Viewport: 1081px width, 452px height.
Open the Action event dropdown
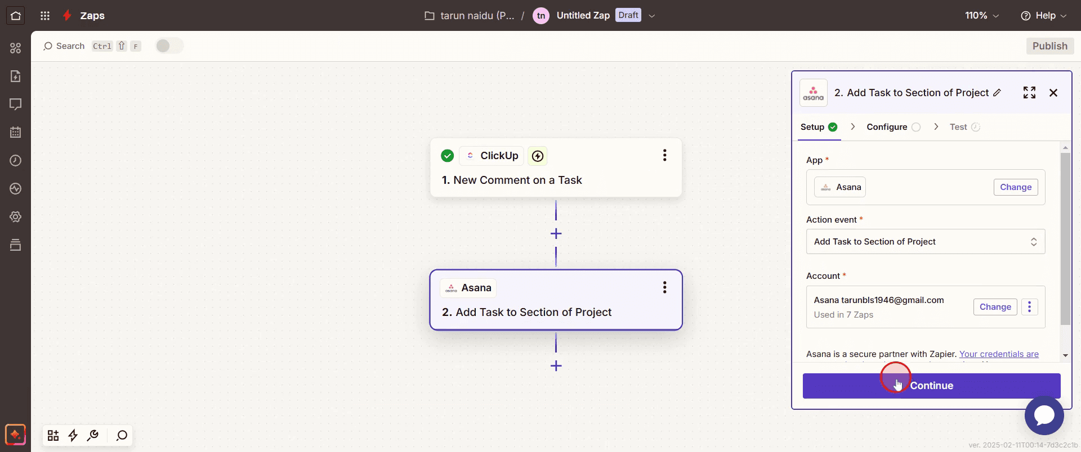(926, 242)
